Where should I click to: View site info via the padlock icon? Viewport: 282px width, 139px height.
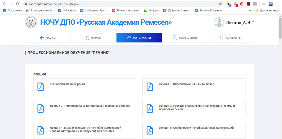[26, 4]
